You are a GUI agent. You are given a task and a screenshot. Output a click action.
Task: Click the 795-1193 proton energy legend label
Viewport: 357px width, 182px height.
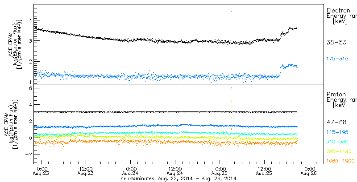tap(339, 151)
